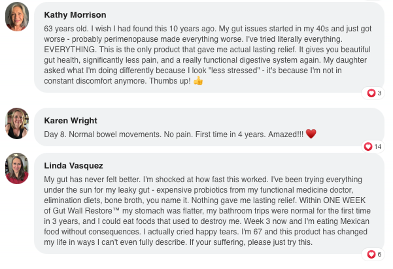View the 14 reactions count on Karen's comment
The width and height of the screenshot is (393, 269).
tap(378, 147)
